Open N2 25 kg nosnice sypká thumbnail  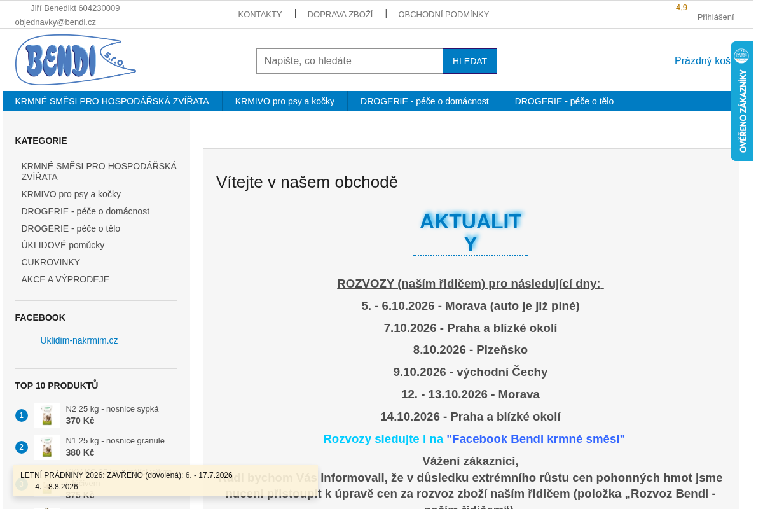pos(47,415)
